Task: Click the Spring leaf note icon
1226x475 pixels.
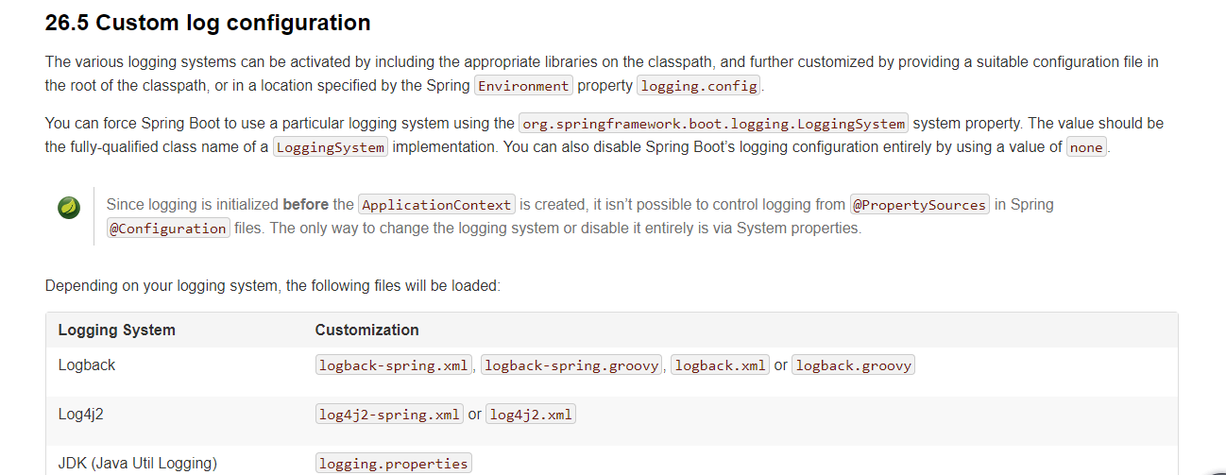Action: pos(69,208)
